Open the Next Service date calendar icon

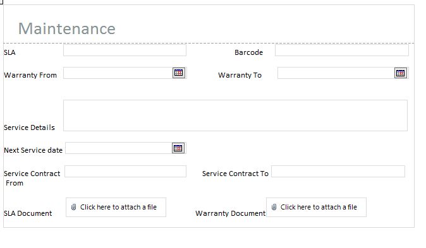point(178,148)
